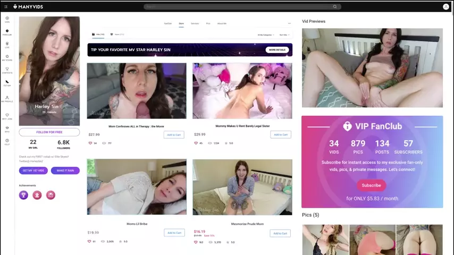This screenshot has height=255, width=454.
Task: Toggle the heart like on the $19.99 video
Action: pyautogui.click(x=90, y=241)
